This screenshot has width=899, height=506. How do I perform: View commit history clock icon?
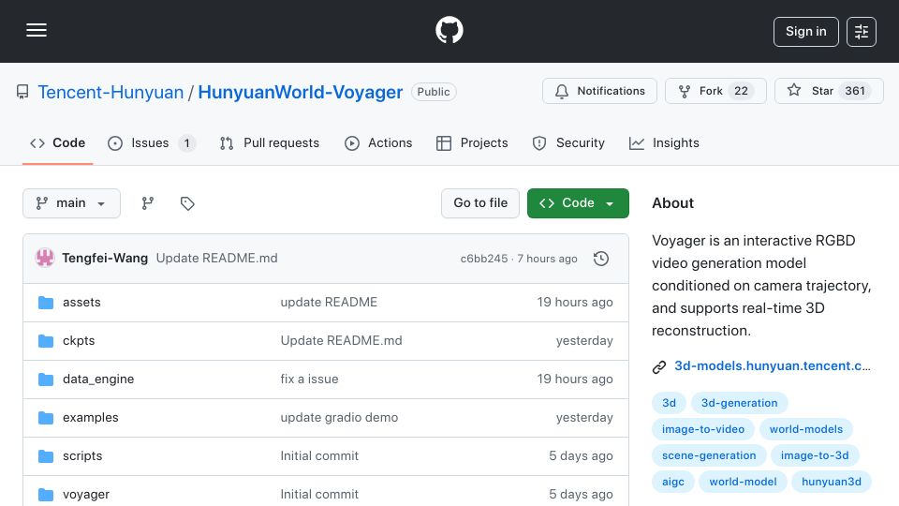[601, 259]
